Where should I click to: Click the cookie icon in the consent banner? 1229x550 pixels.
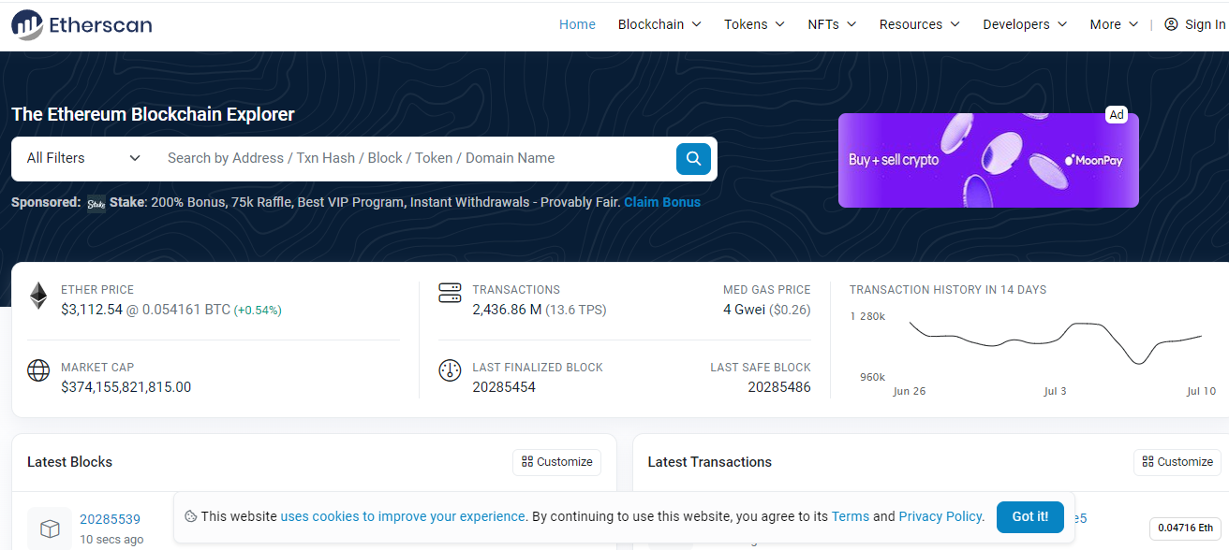point(190,515)
